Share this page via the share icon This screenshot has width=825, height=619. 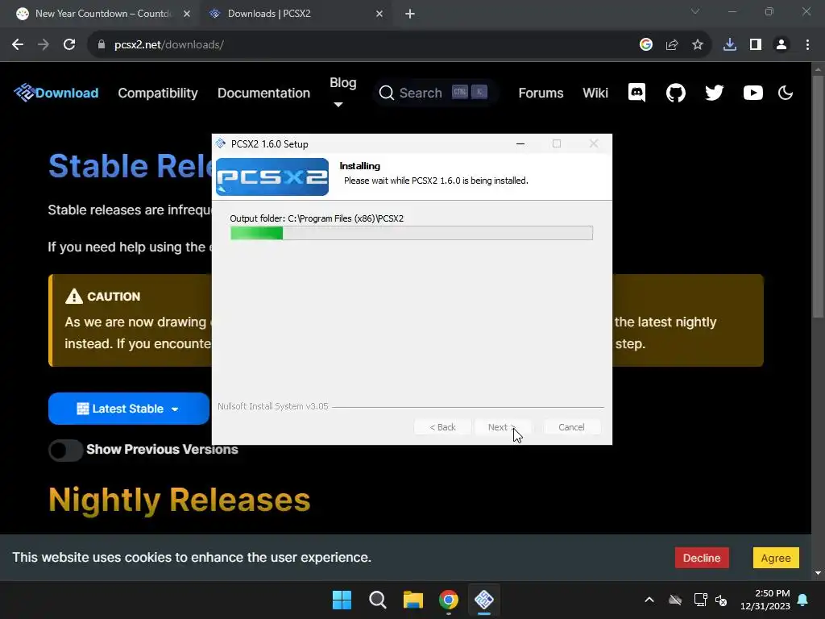[x=671, y=45]
